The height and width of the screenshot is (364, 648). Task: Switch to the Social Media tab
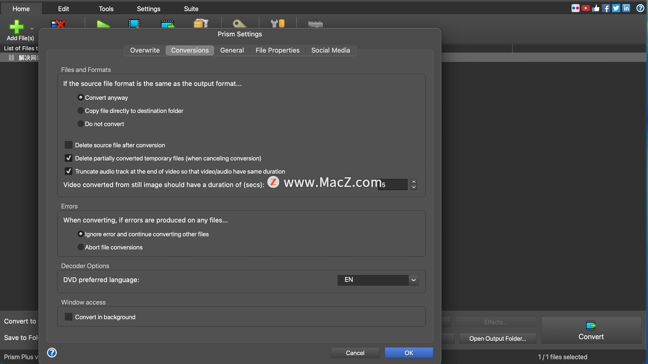330,50
